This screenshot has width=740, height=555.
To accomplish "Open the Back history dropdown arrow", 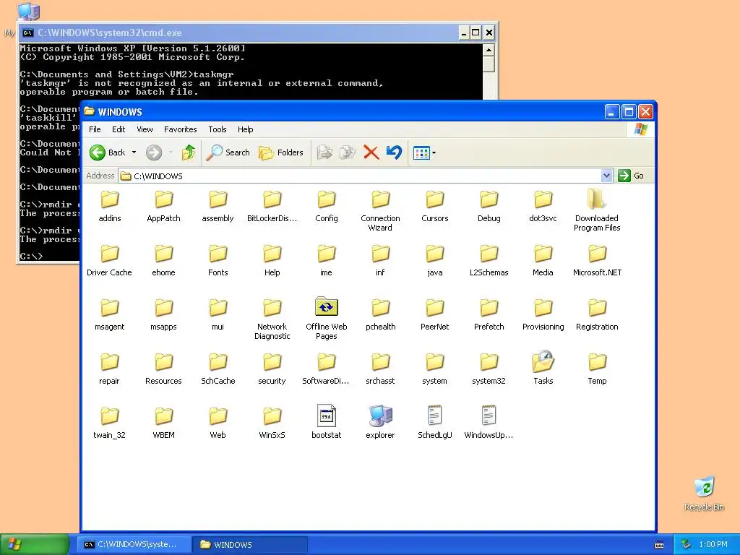I will coord(134,152).
